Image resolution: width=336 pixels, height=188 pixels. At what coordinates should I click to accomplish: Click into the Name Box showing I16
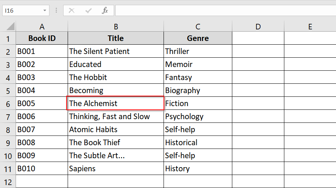click(x=22, y=10)
